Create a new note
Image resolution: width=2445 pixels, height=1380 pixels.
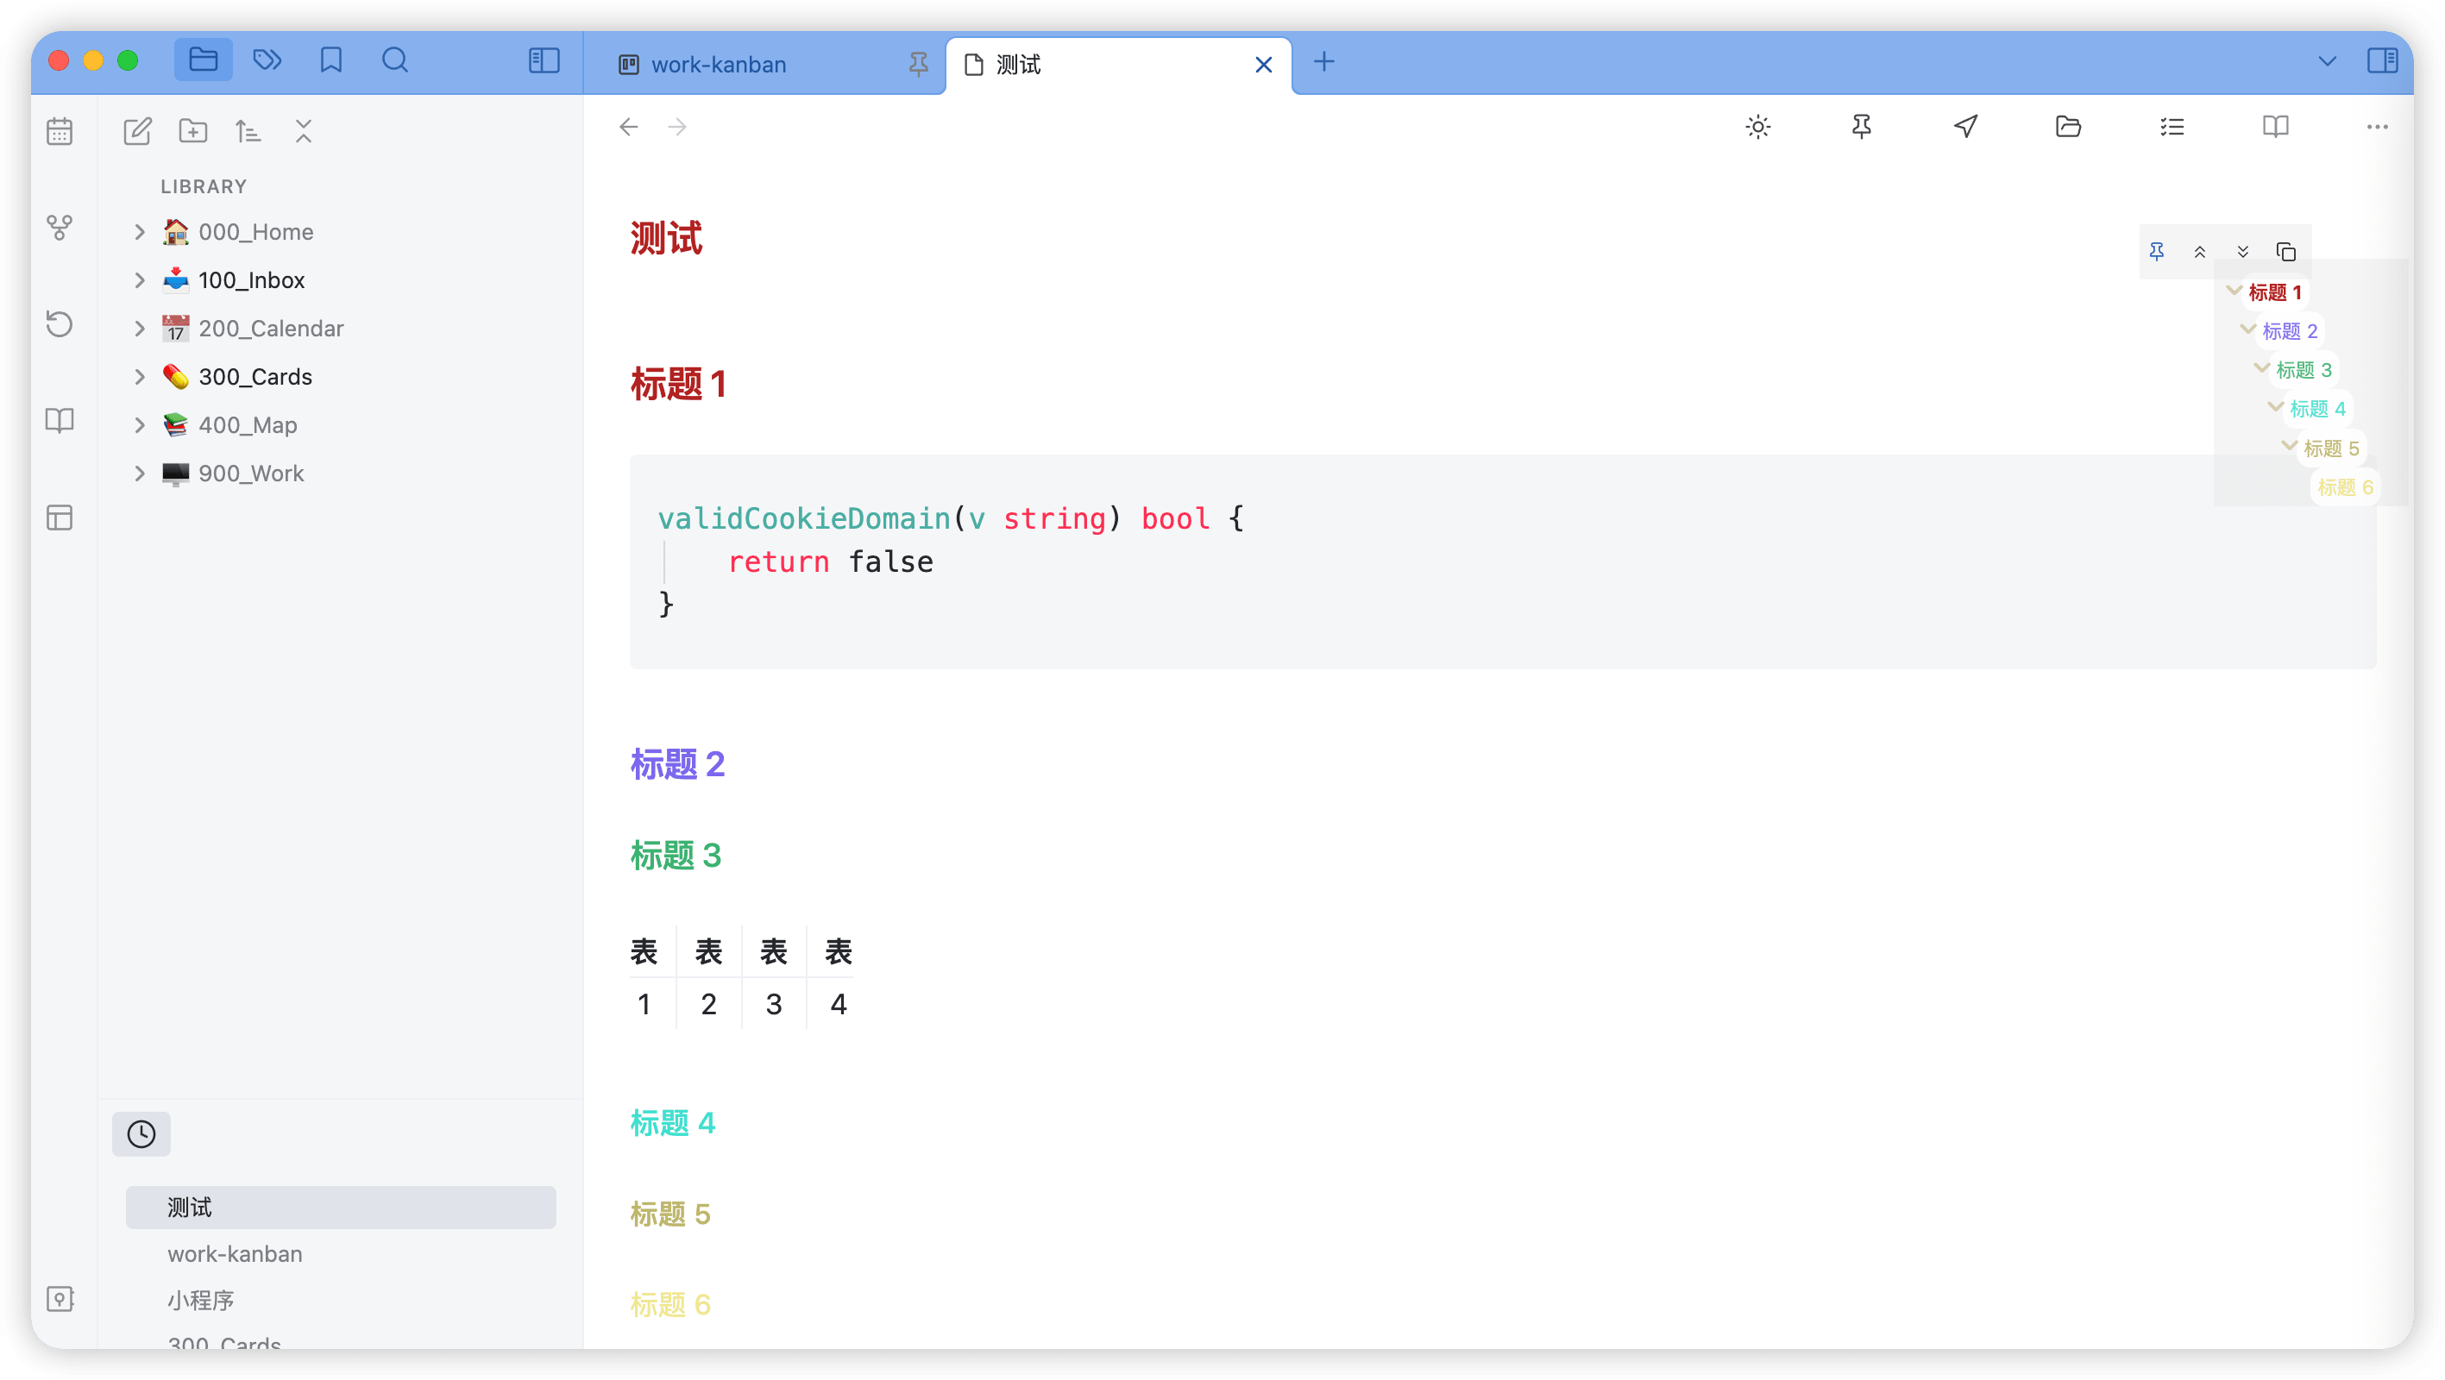point(138,130)
